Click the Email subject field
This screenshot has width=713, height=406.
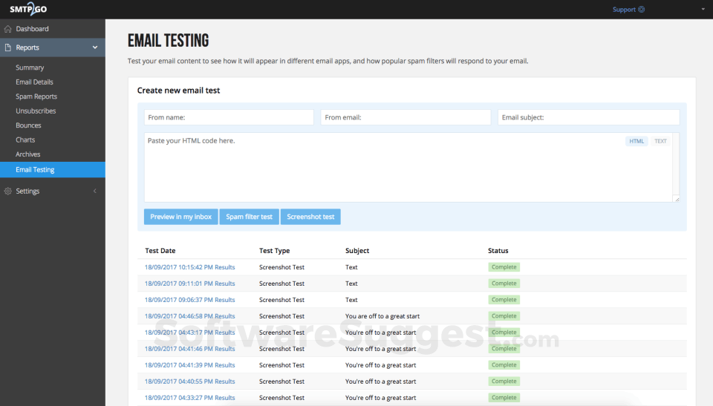point(588,117)
